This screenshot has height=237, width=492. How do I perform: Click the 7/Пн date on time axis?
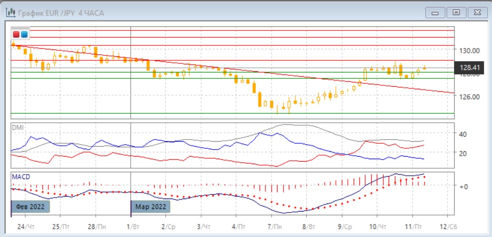[x=273, y=226]
